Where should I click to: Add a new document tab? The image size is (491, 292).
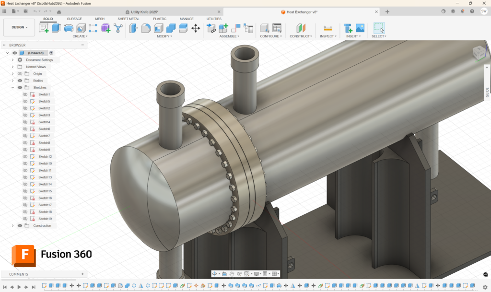387,12
